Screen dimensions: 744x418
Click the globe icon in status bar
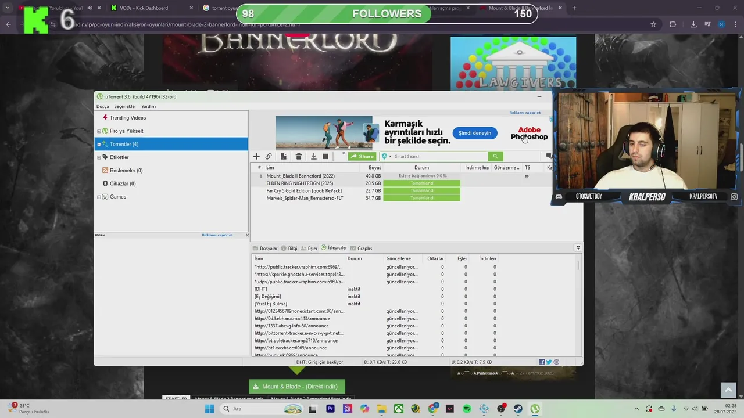pyautogui.click(x=556, y=362)
